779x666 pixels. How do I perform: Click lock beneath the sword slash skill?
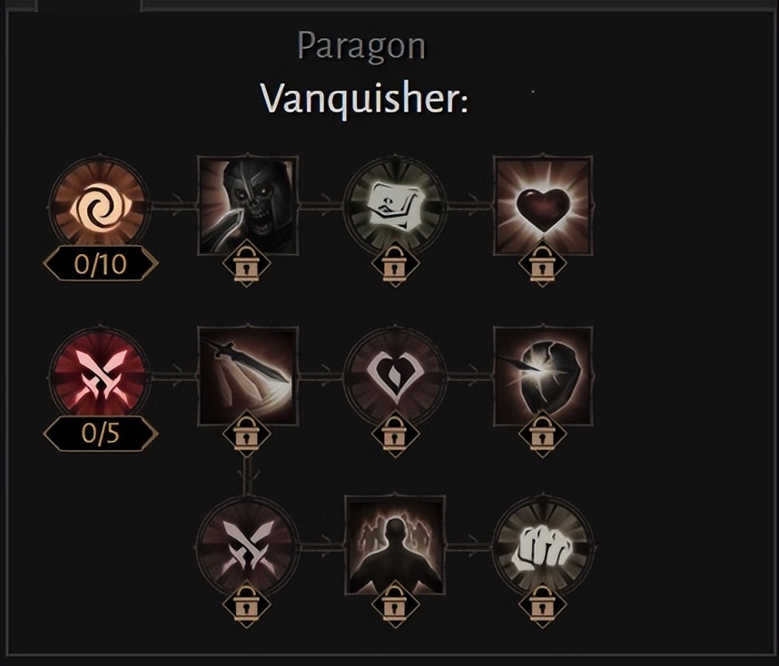(x=247, y=435)
